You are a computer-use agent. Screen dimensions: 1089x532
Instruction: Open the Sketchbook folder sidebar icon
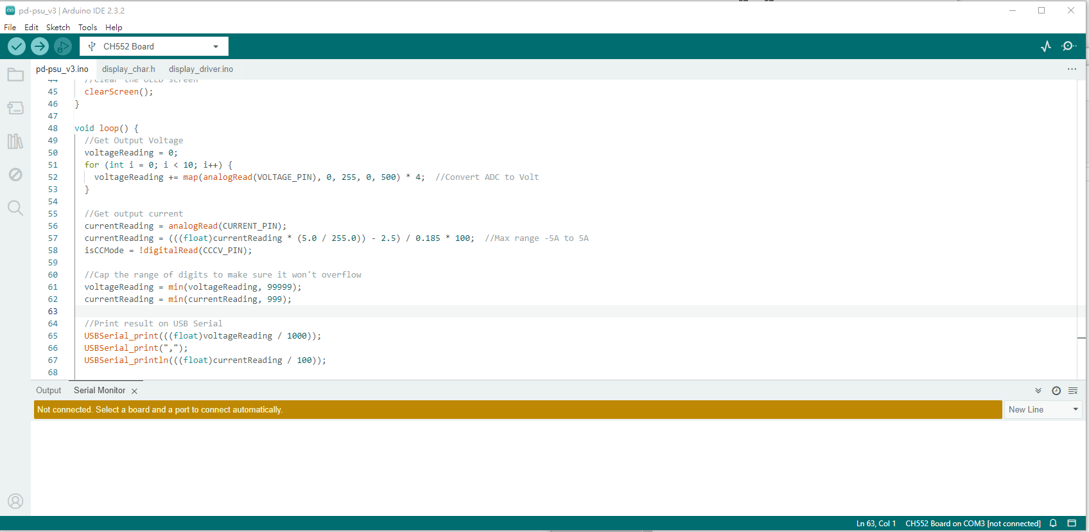(15, 75)
